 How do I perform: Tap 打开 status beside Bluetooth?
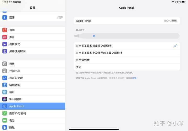[60, 17]
